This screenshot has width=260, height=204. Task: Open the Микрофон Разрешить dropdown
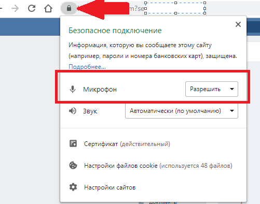(212, 89)
